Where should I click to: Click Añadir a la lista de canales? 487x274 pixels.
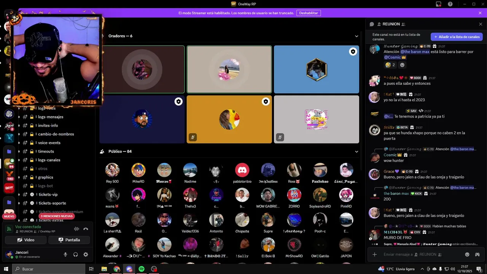click(x=457, y=37)
